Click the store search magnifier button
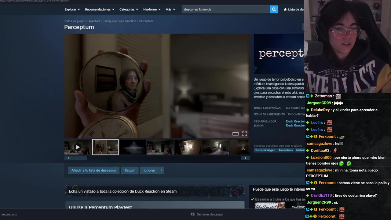391x220 pixels. click(274, 9)
